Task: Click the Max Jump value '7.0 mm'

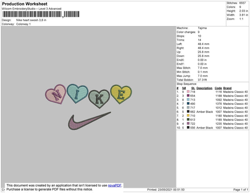Action: point(203,76)
